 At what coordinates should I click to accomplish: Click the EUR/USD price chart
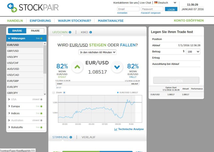(100, 109)
